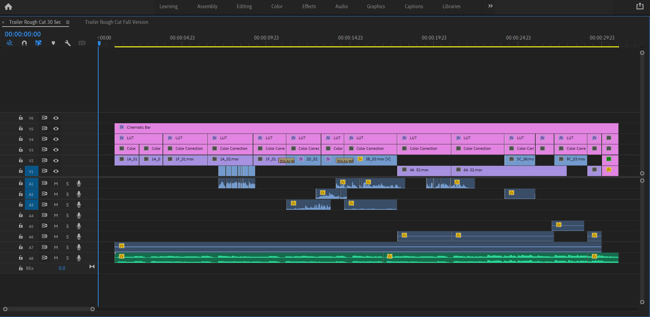Click the first Dip to White transition

click(286, 161)
